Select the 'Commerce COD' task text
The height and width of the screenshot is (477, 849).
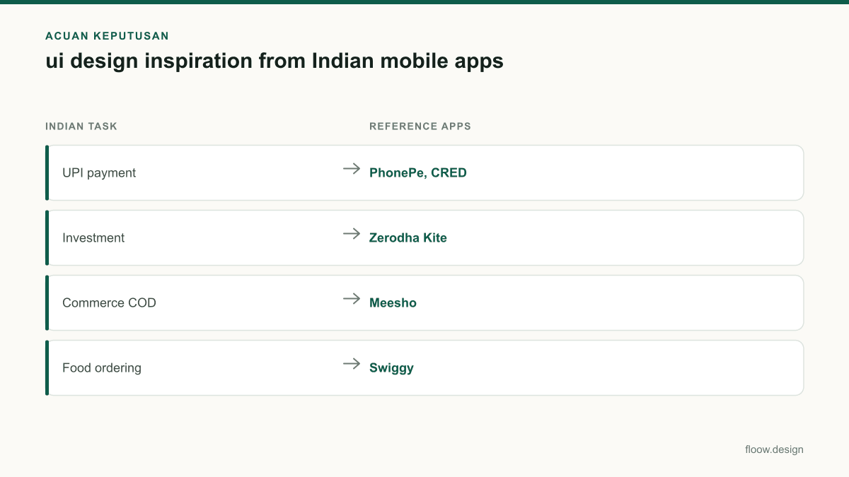(x=109, y=303)
